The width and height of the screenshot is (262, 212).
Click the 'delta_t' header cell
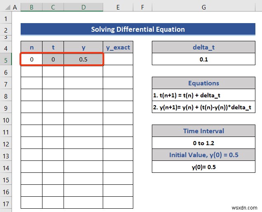(x=204, y=47)
